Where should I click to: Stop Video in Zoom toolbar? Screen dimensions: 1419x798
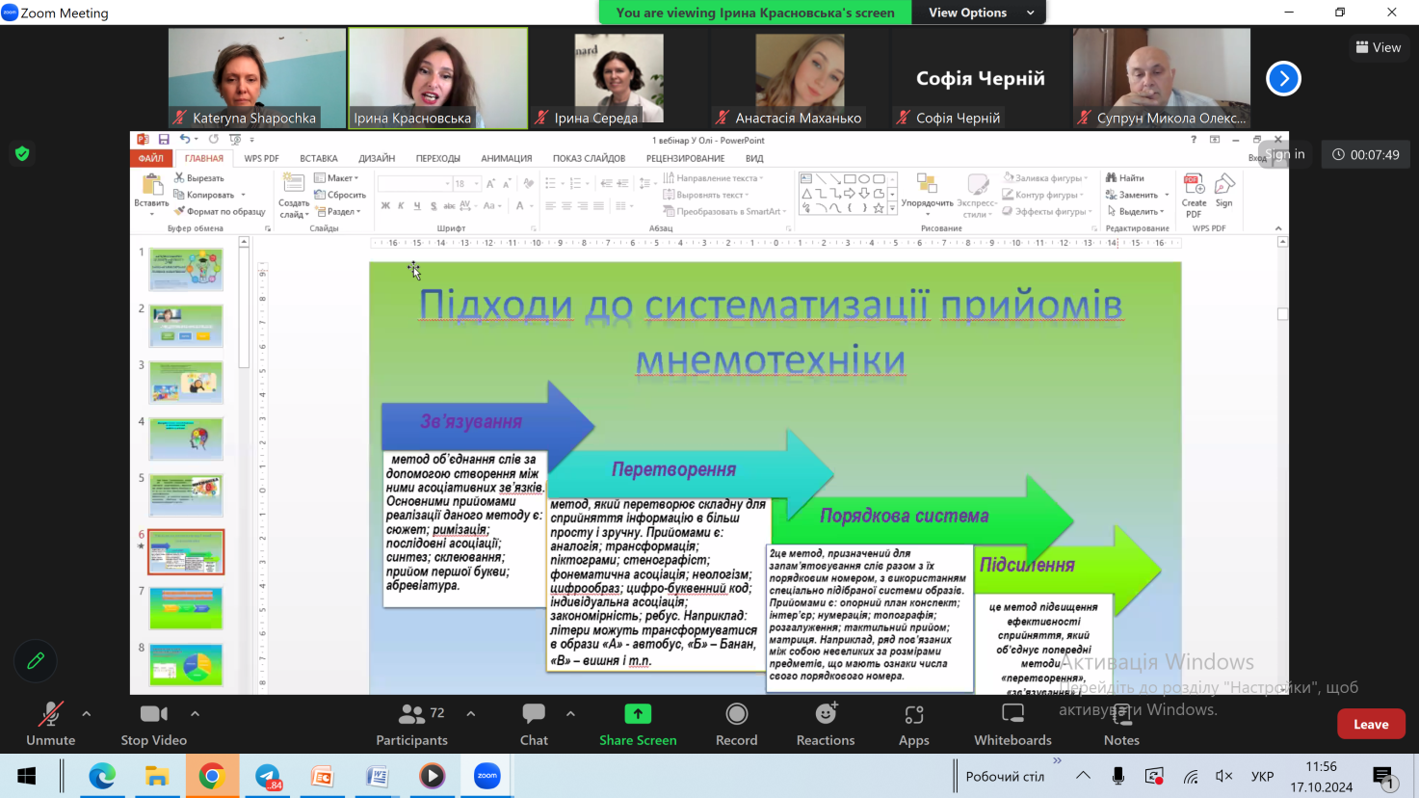pos(154,724)
